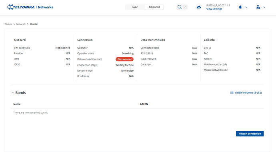Open the notifications bell icon
Screen dimensions: 276x152
click(240, 7)
